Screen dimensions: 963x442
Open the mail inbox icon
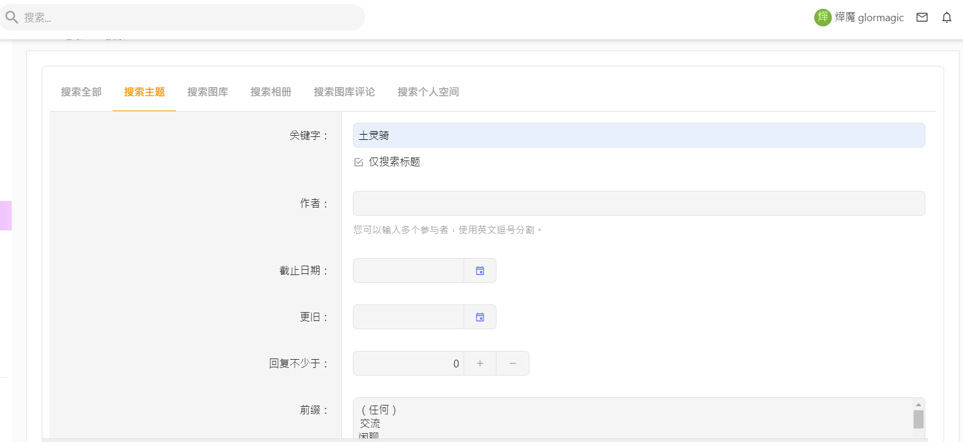pos(922,18)
